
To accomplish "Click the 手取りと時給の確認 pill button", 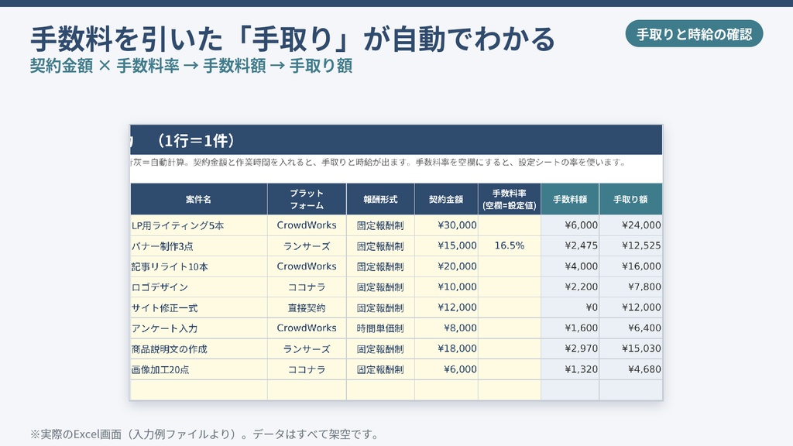I will 694,34.
